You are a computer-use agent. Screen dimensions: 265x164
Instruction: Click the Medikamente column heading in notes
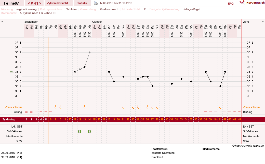coord(211,149)
